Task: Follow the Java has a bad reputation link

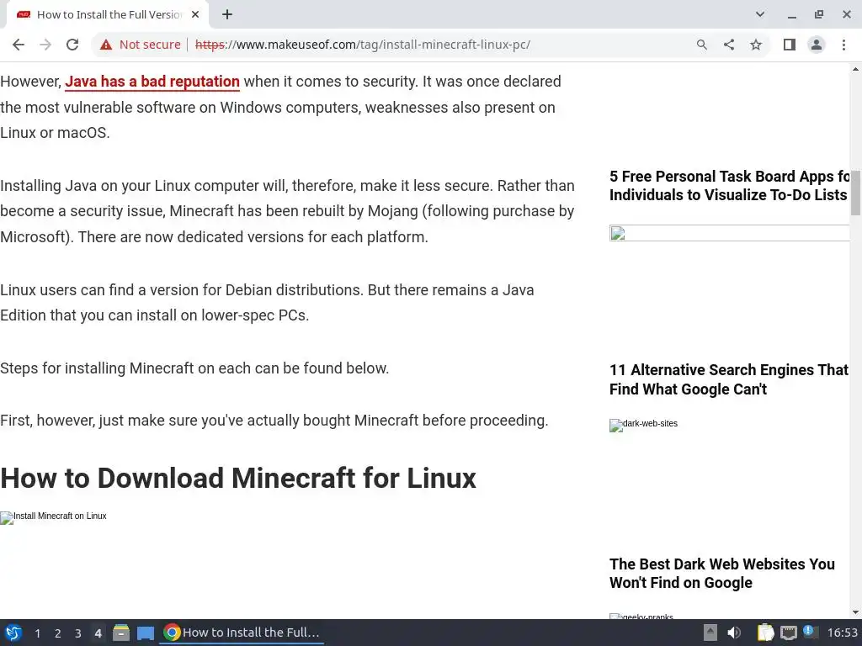Action: pos(152,82)
